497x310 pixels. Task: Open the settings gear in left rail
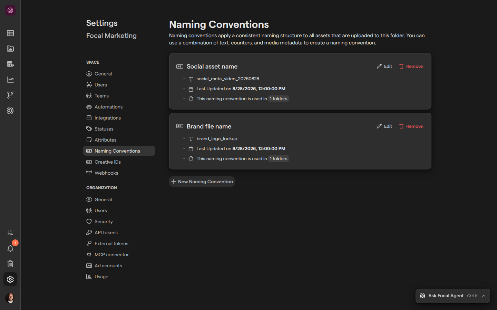[10, 279]
